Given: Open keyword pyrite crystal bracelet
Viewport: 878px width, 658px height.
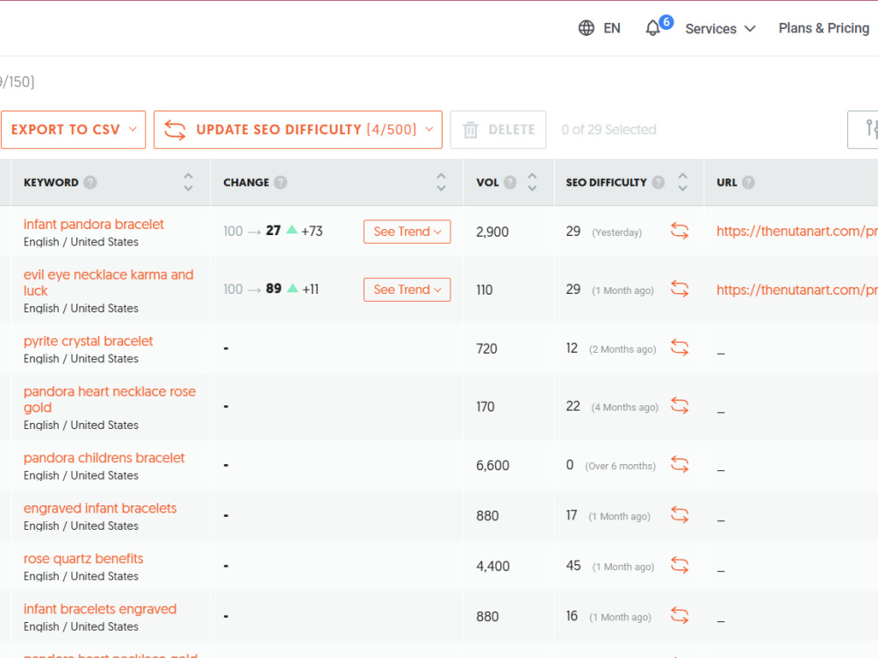Looking at the screenshot, I should [88, 341].
